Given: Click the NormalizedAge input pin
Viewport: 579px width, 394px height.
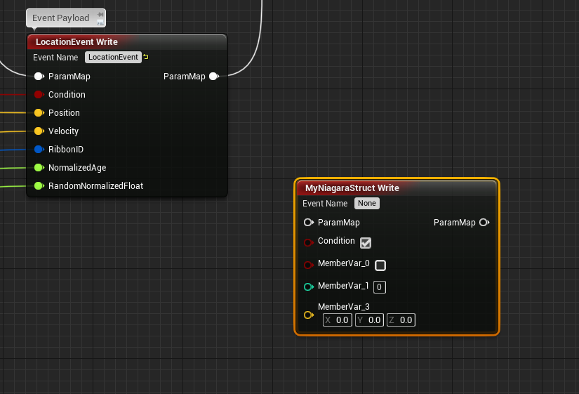Looking at the screenshot, I should point(39,167).
